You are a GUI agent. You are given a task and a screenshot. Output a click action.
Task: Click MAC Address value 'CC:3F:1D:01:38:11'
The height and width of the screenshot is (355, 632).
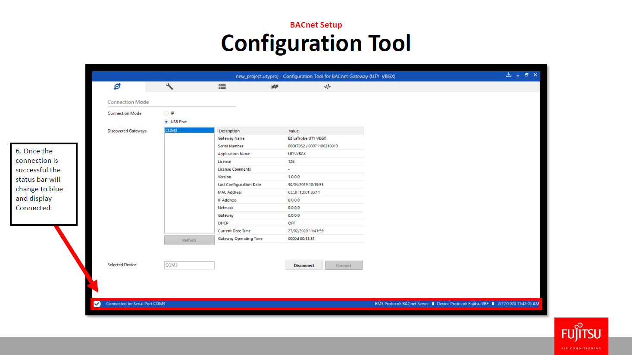tap(304, 193)
